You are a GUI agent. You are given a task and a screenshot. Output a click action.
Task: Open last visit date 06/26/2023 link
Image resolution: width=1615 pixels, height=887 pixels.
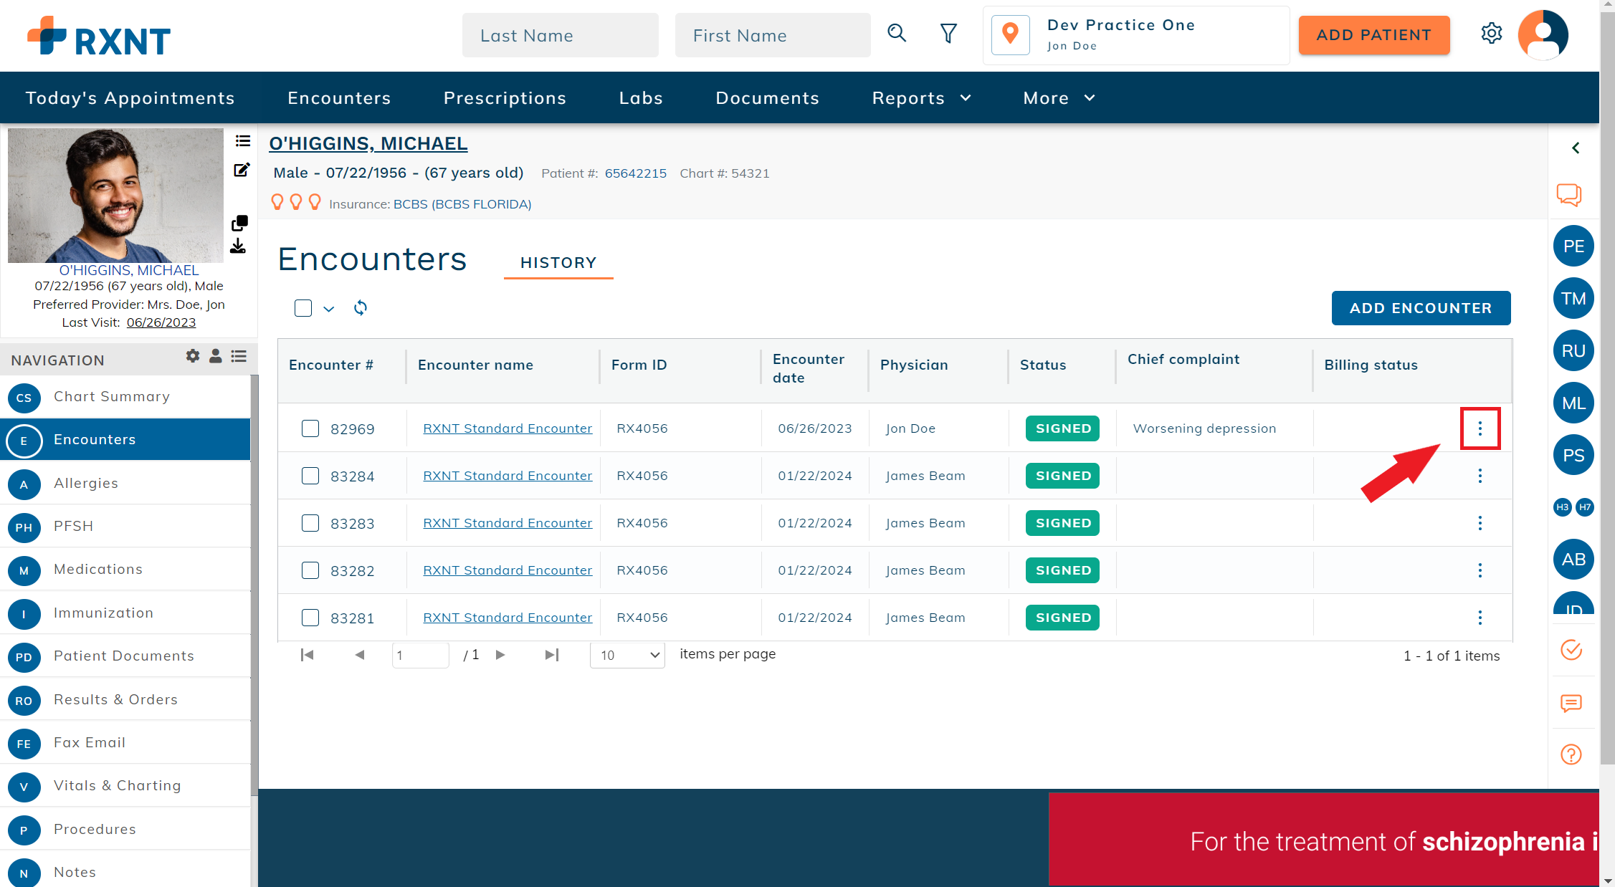tap(161, 322)
